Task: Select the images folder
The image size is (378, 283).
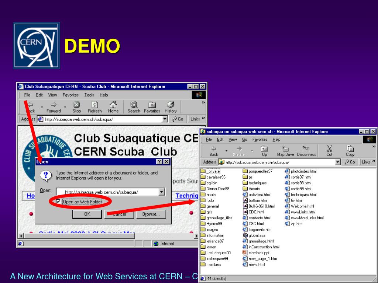Action: (x=209, y=230)
